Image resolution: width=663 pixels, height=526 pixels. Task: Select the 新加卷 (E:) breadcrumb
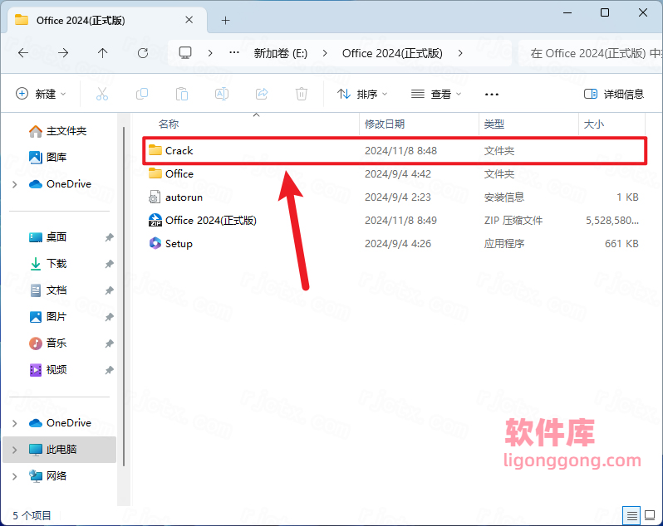tap(280, 53)
